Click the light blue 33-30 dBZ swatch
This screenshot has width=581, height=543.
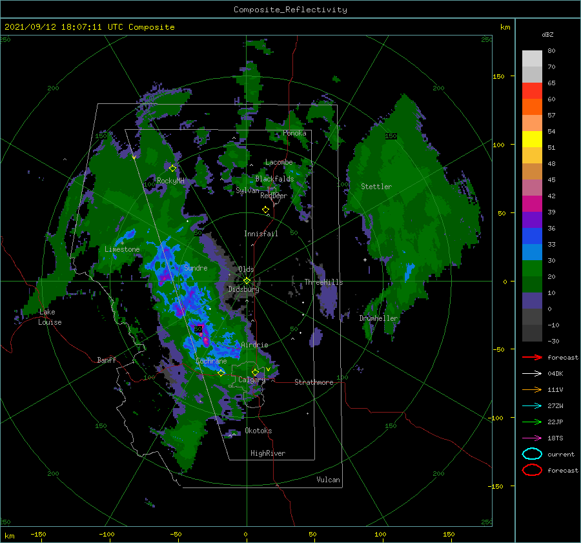click(532, 252)
